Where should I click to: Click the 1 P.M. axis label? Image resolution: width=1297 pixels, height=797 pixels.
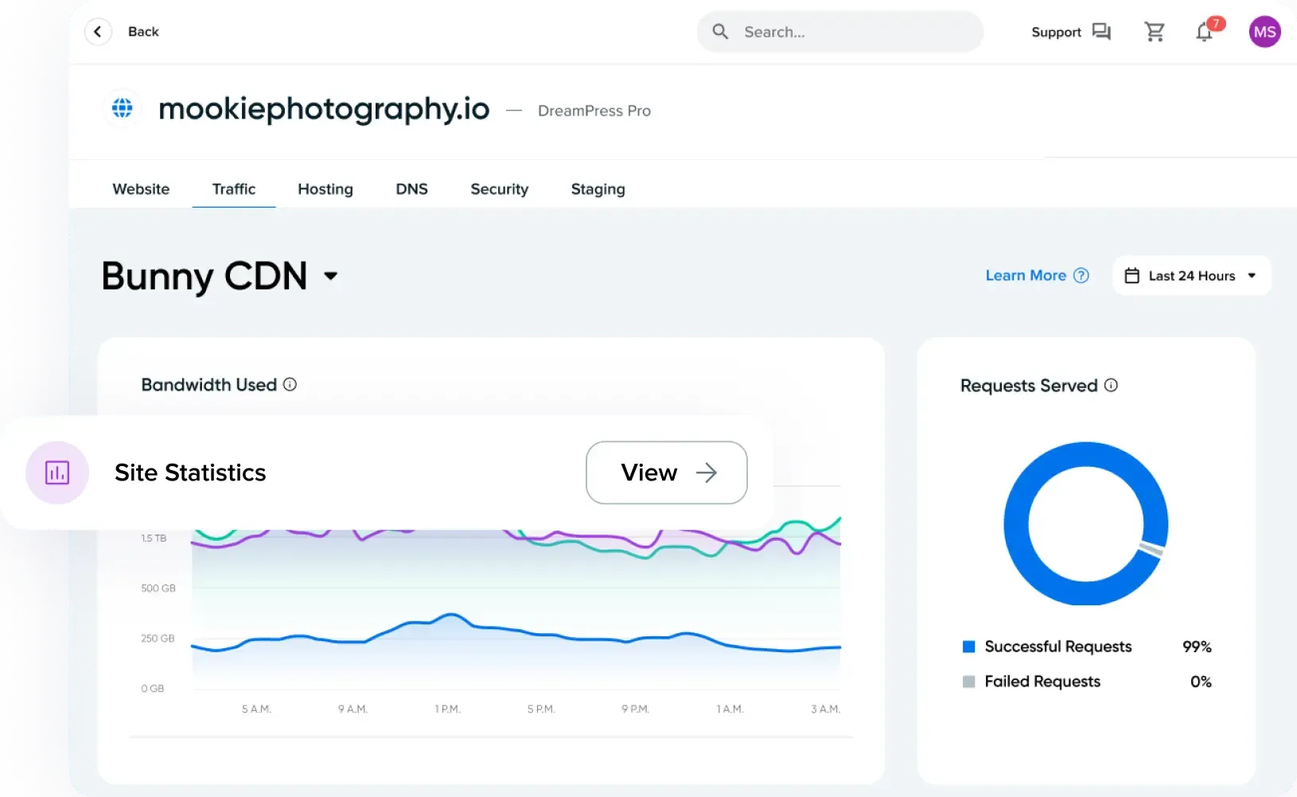(x=447, y=709)
